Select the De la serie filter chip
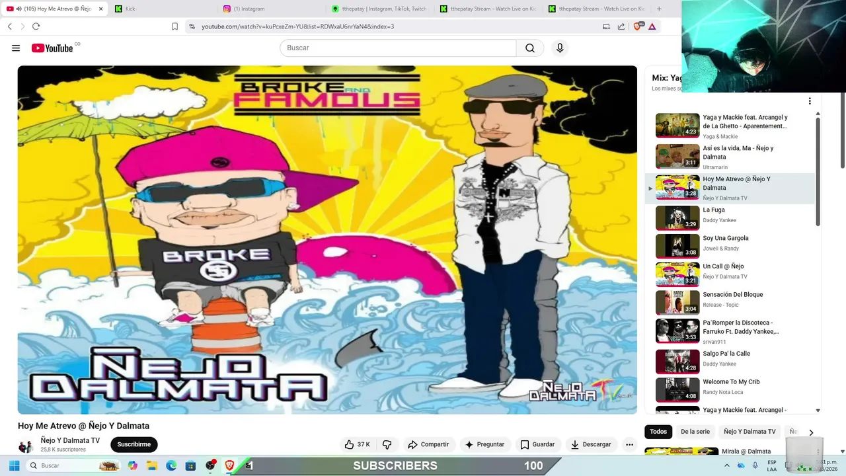Viewport: 846px width, 476px height. point(695,432)
